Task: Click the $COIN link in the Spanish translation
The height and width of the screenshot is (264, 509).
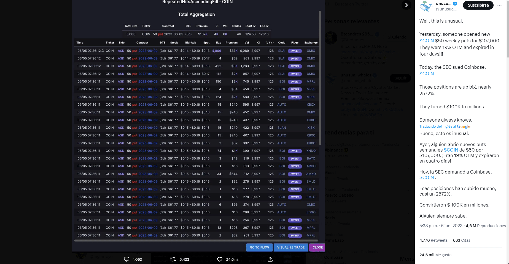Action: [451, 150]
